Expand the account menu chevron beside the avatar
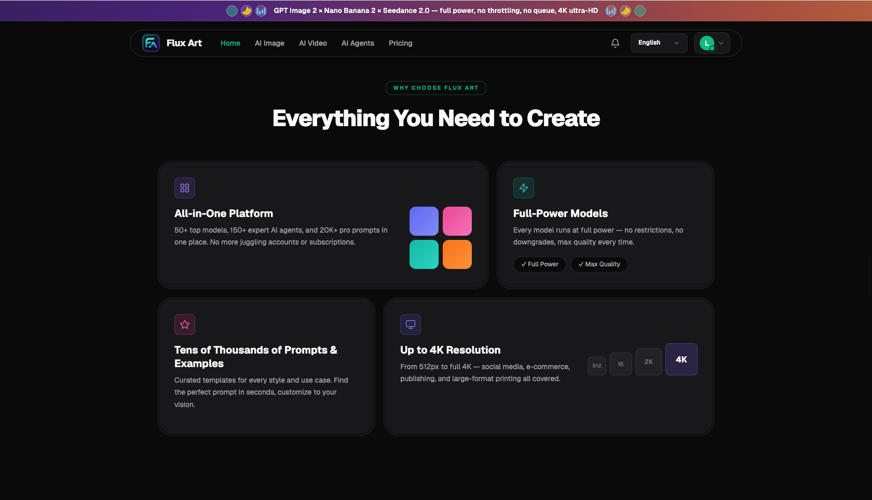This screenshot has width=872, height=500. tap(721, 43)
